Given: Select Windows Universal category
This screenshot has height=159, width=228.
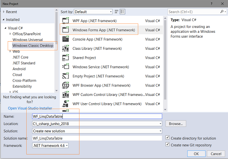Looking at the screenshot, I should coord(28,40).
